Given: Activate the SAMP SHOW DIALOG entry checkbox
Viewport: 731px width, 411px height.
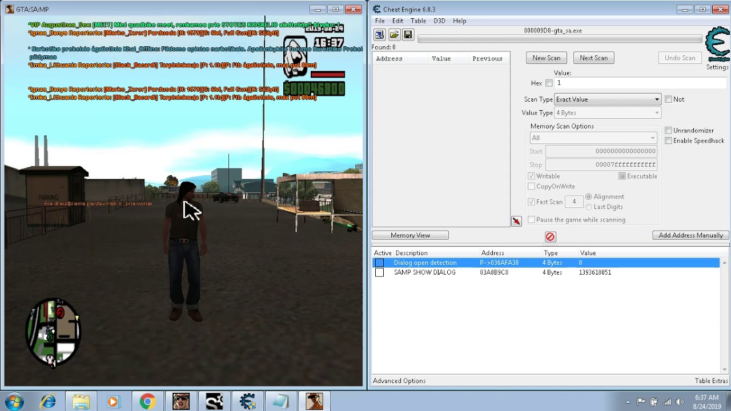Looking at the screenshot, I should pyautogui.click(x=379, y=272).
